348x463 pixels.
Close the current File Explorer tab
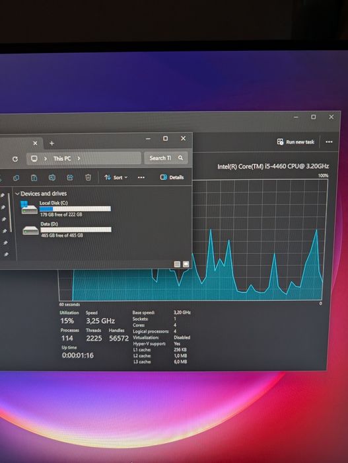[x=35, y=144]
